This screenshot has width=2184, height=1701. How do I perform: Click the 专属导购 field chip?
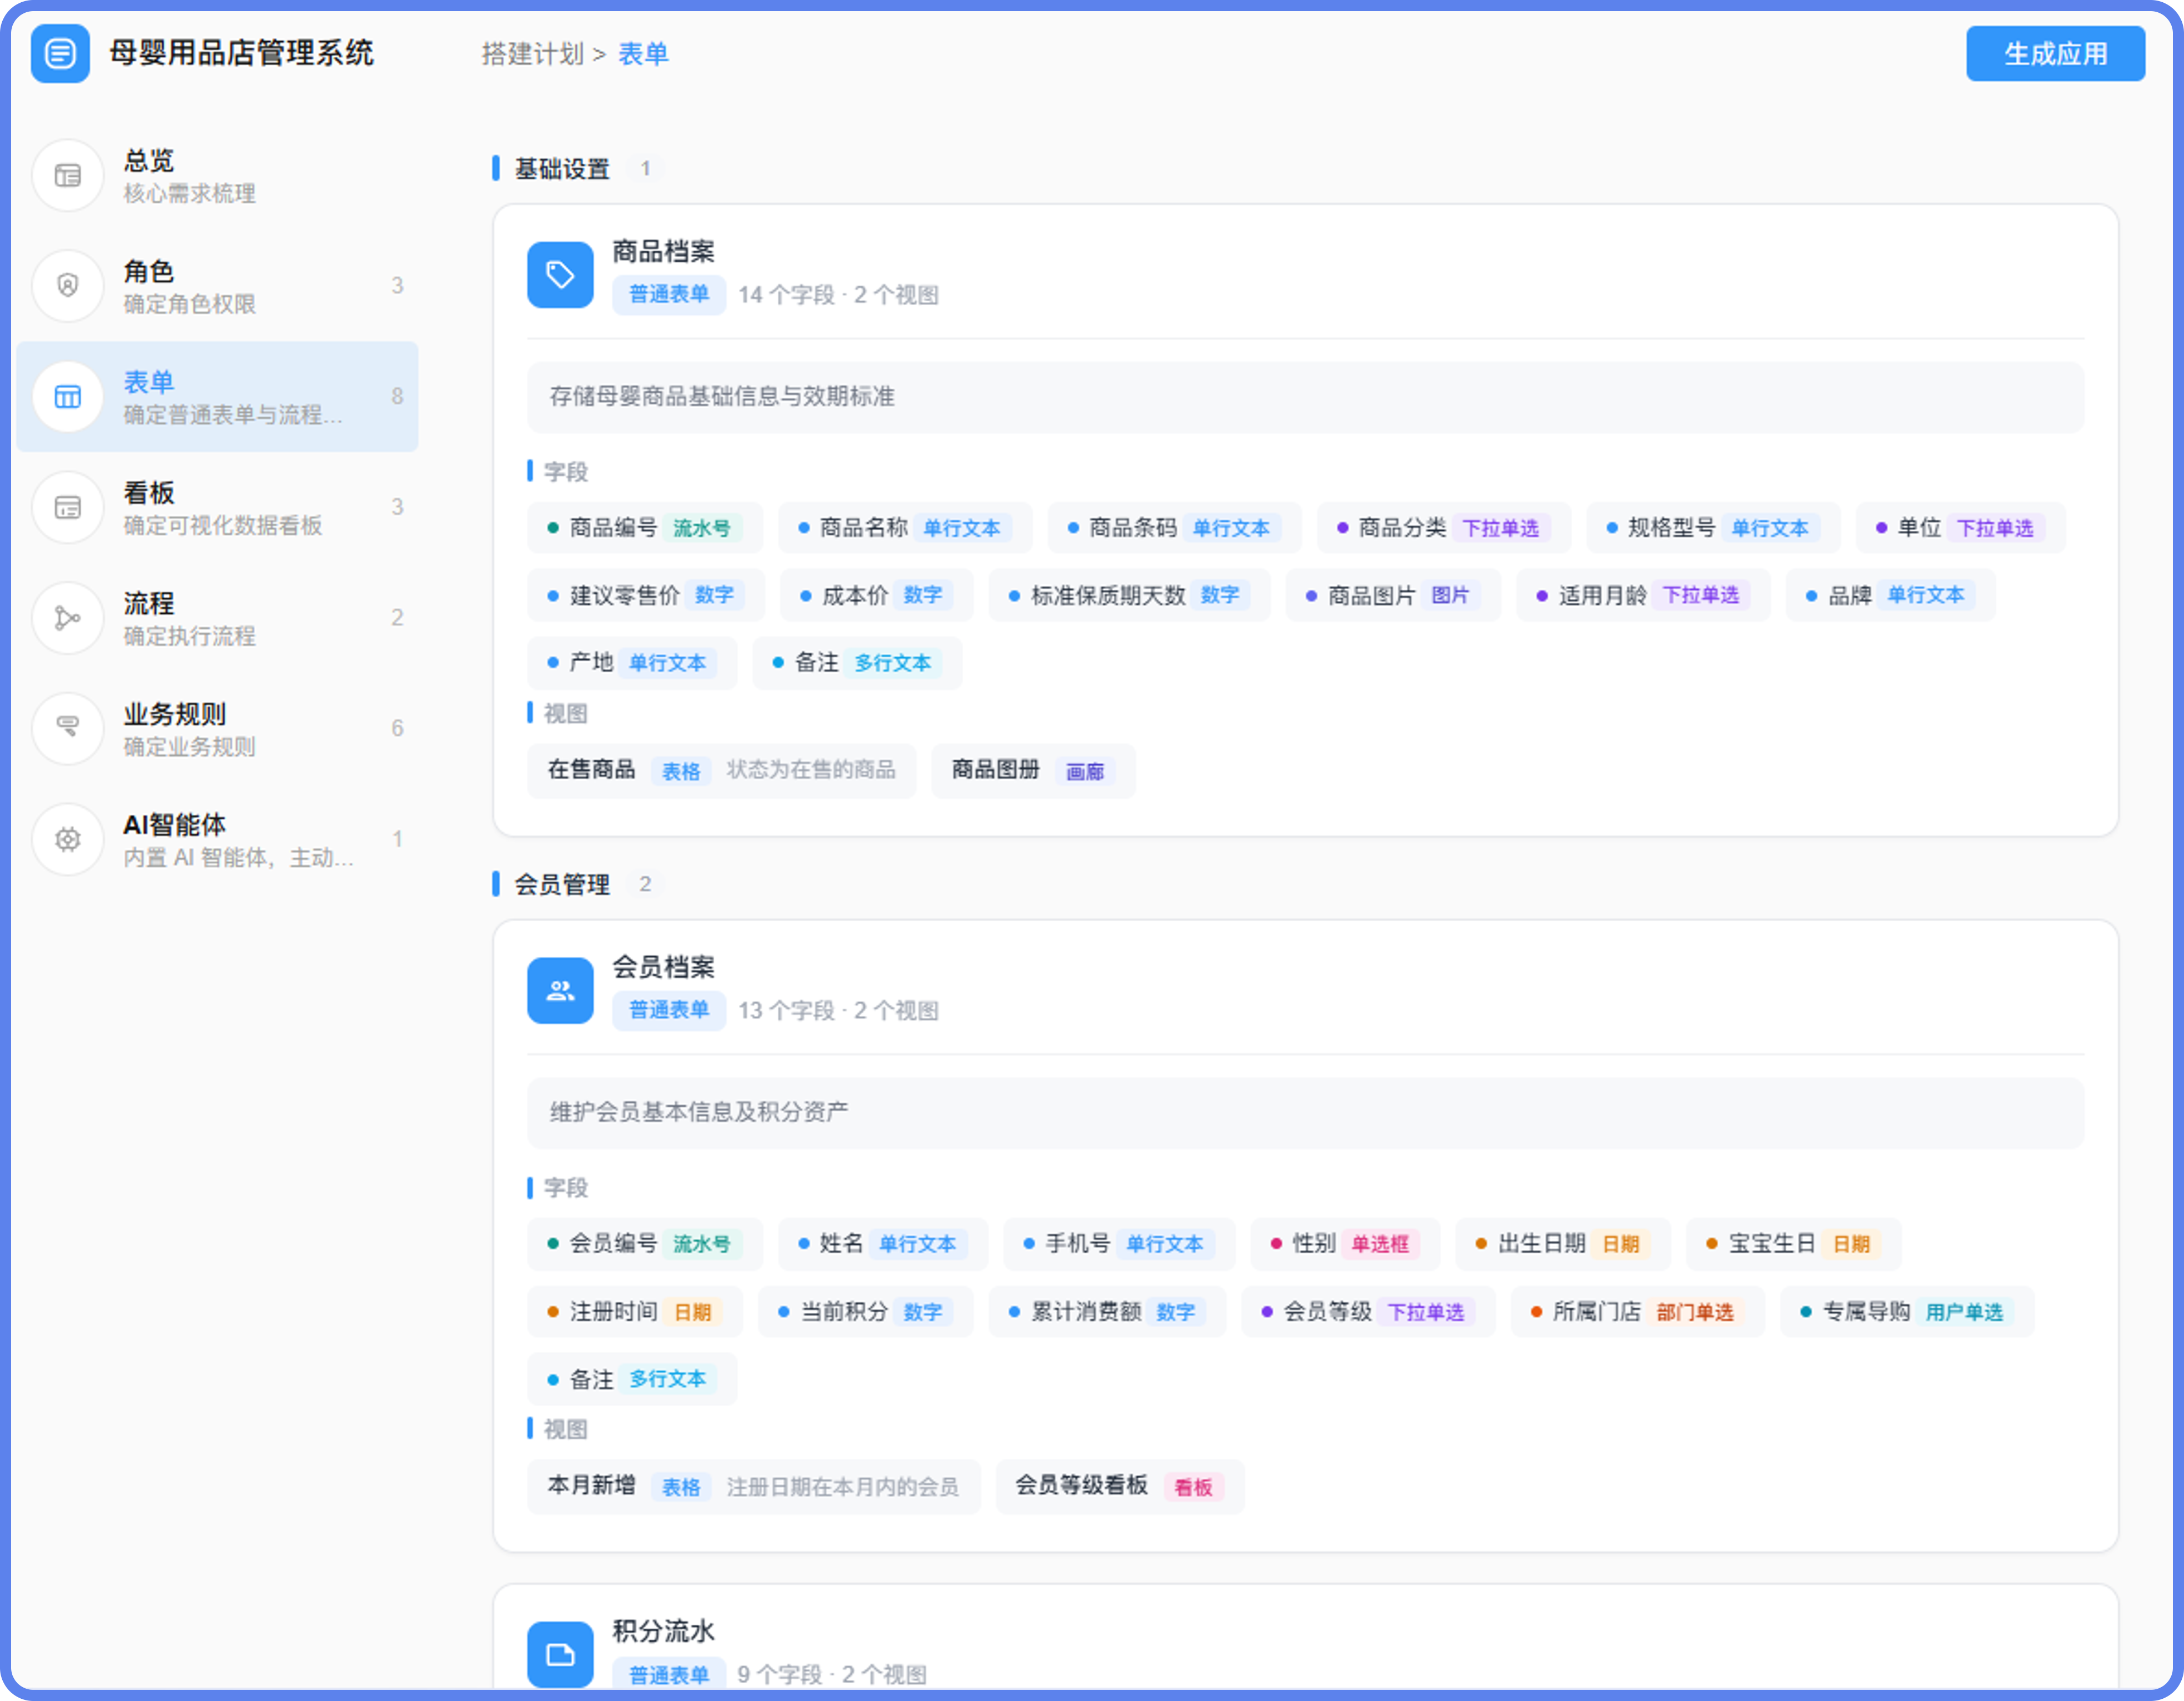coord(1907,1311)
